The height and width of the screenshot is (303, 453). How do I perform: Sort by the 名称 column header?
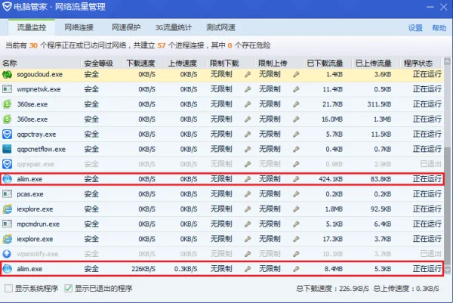tap(41, 63)
